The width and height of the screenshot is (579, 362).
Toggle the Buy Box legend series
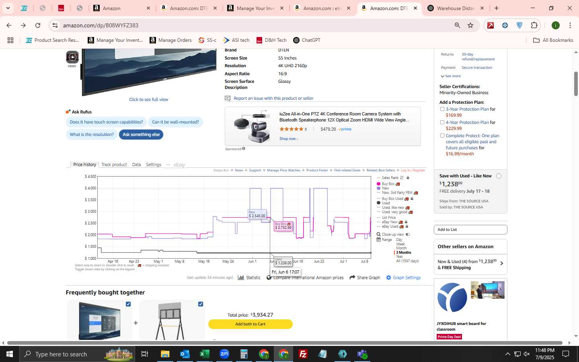tap(388, 184)
